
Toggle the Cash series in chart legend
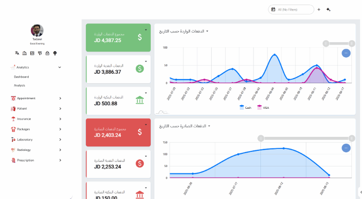tap(245, 107)
